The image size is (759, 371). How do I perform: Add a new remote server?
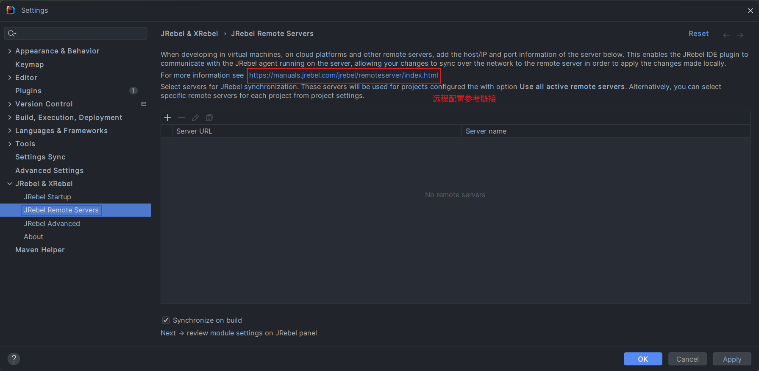tap(168, 118)
